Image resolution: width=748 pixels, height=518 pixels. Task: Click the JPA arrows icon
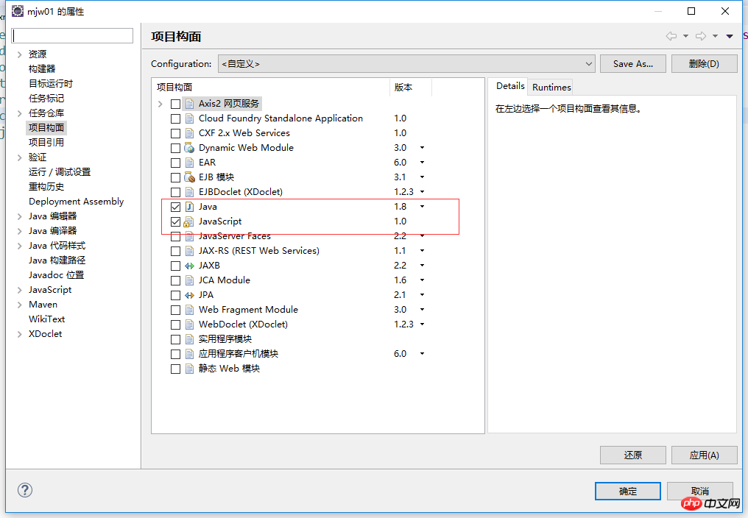[189, 295]
